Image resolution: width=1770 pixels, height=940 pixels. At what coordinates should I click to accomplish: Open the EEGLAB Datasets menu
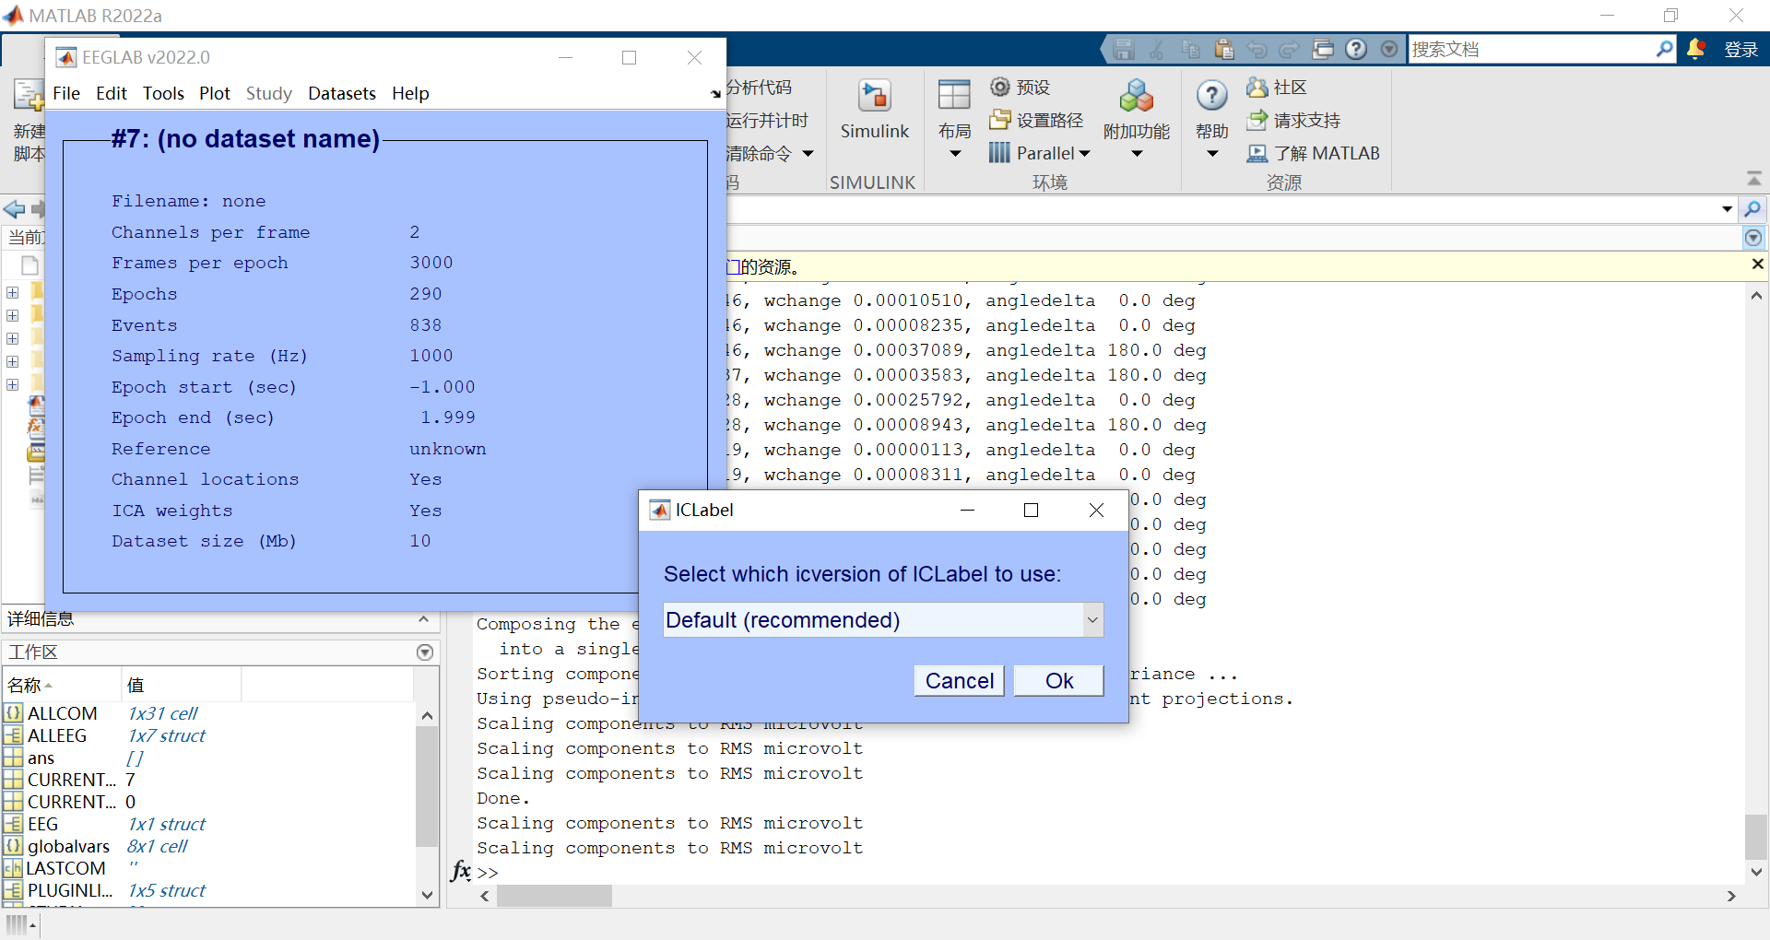point(342,93)
